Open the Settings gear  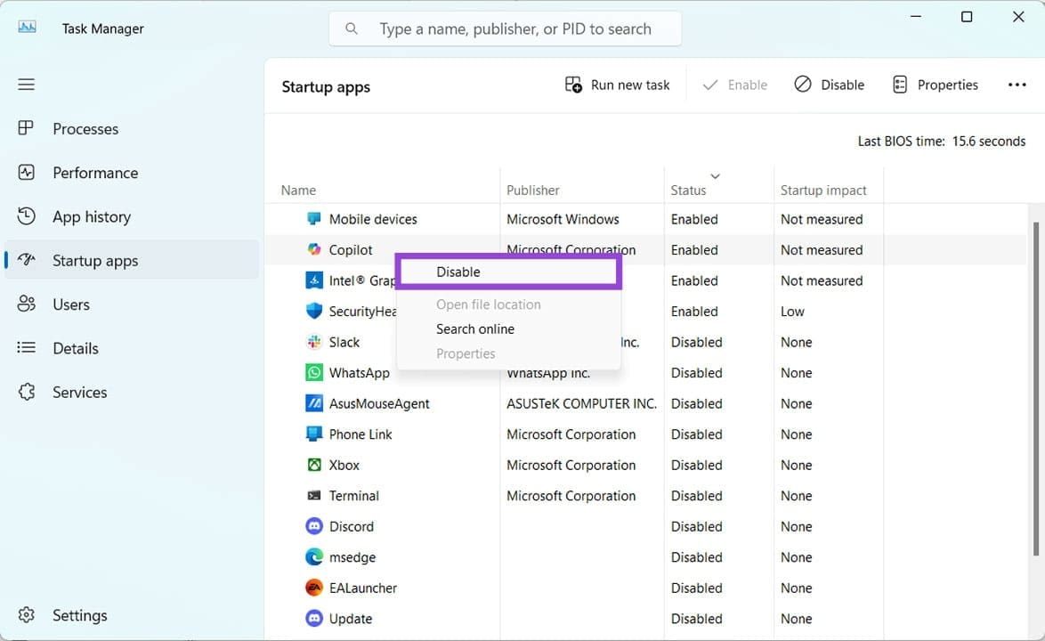coord(28,614)
